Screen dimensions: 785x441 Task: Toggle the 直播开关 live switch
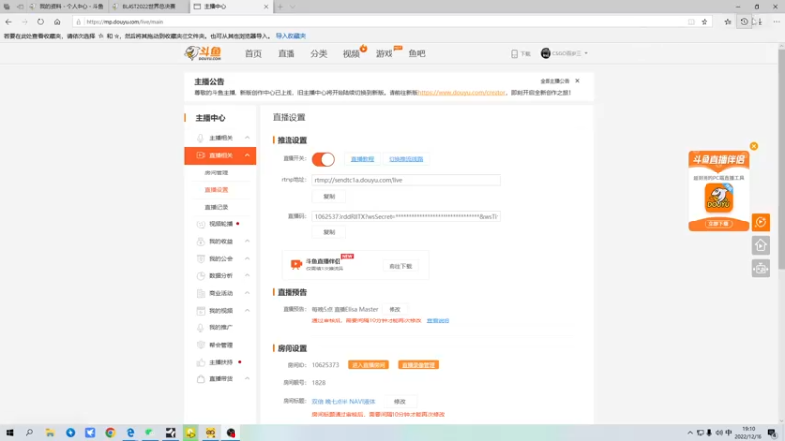pos(323,159)
